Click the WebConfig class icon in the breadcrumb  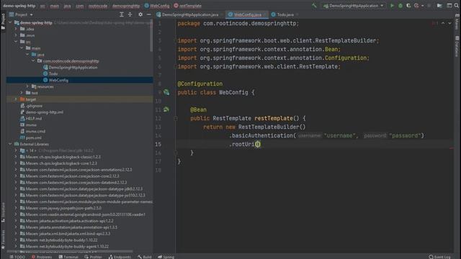click(x=146, y=6)
